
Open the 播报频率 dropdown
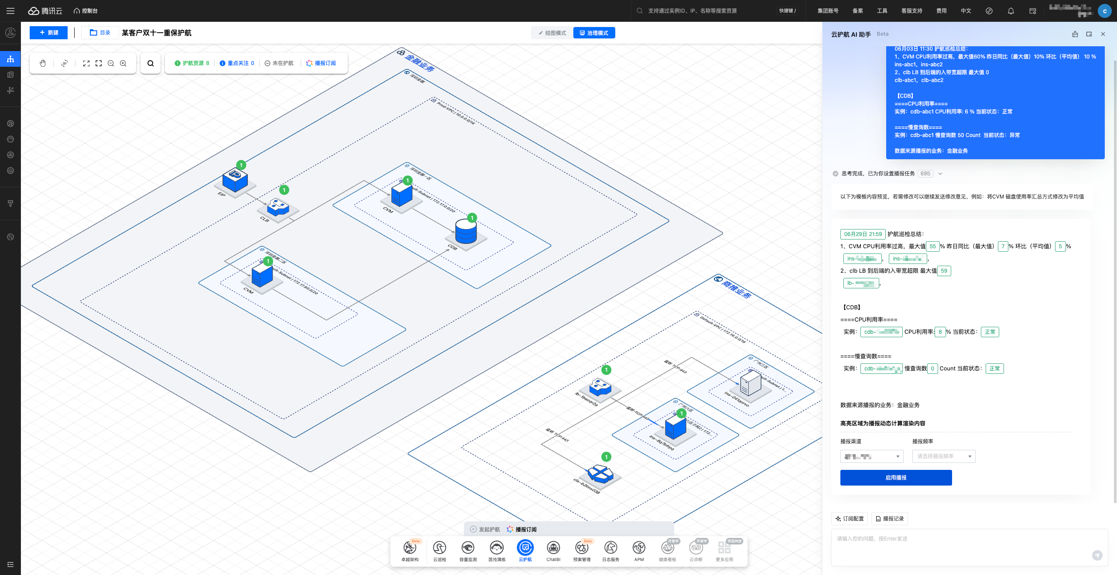[x=943, y=456]
